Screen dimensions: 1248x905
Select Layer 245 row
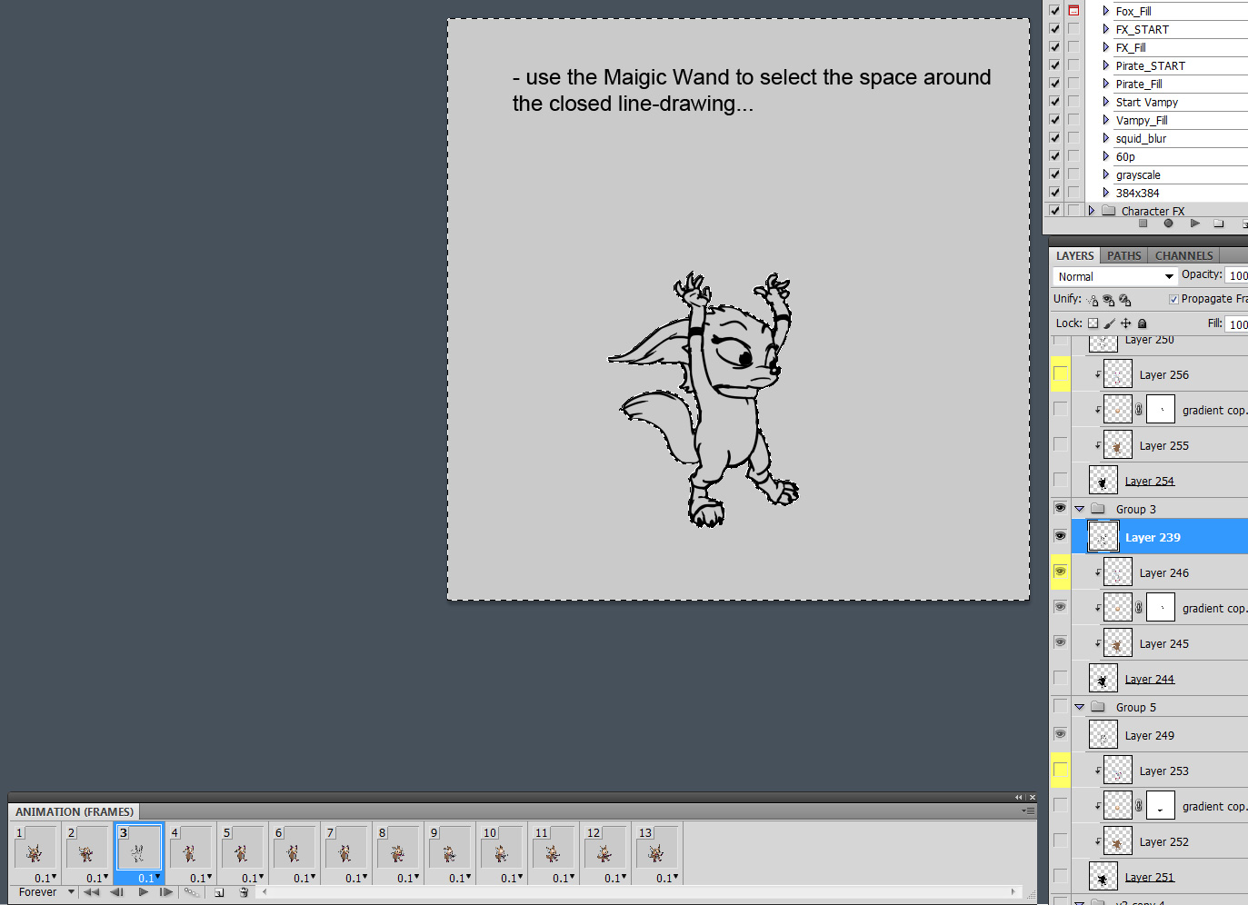click(x=1160, y=643)
